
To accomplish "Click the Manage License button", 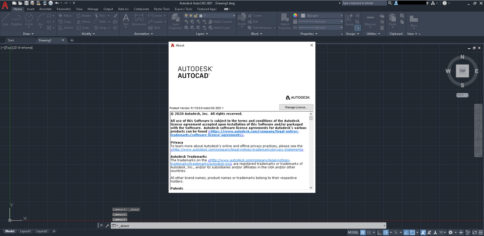I will (296, 107).
